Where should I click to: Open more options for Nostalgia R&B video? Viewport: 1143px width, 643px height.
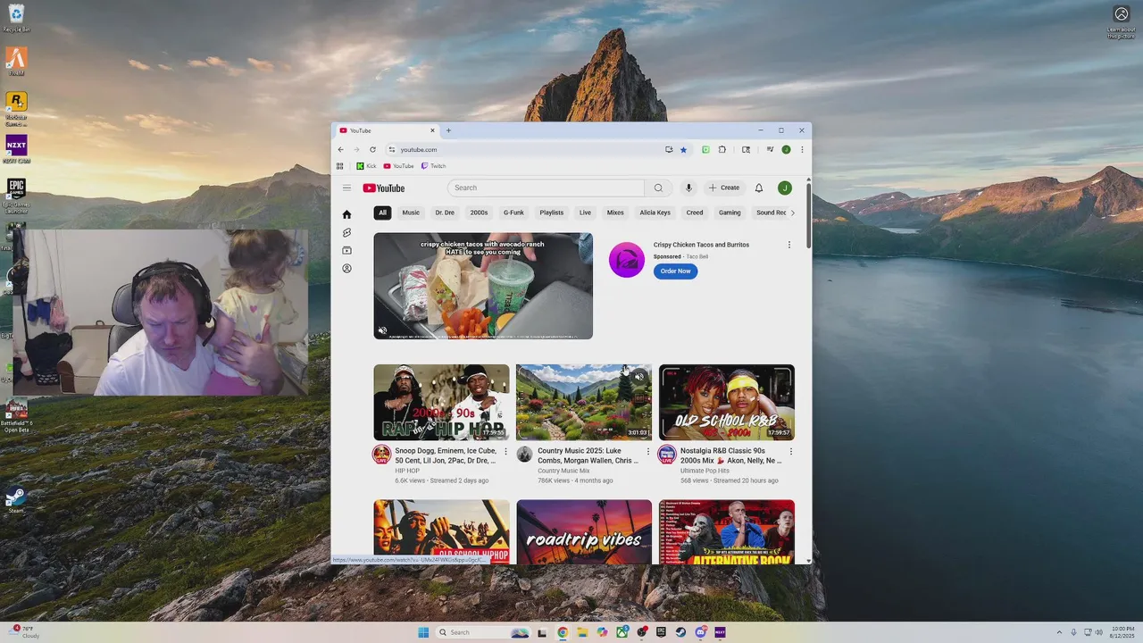[x=790, y=452]
